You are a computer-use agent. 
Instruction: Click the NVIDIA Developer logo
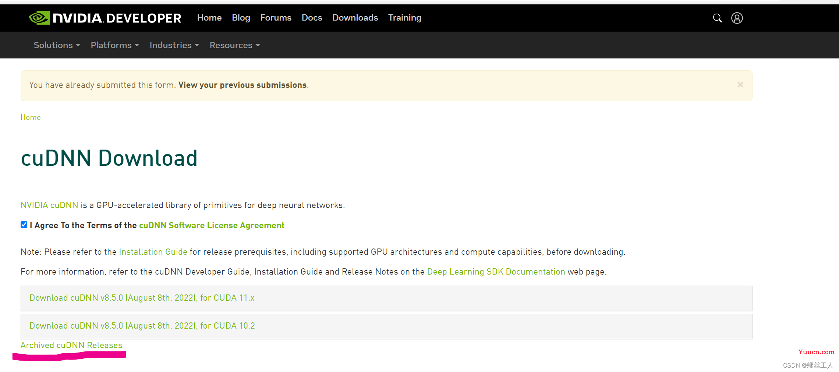click(105, 18)
